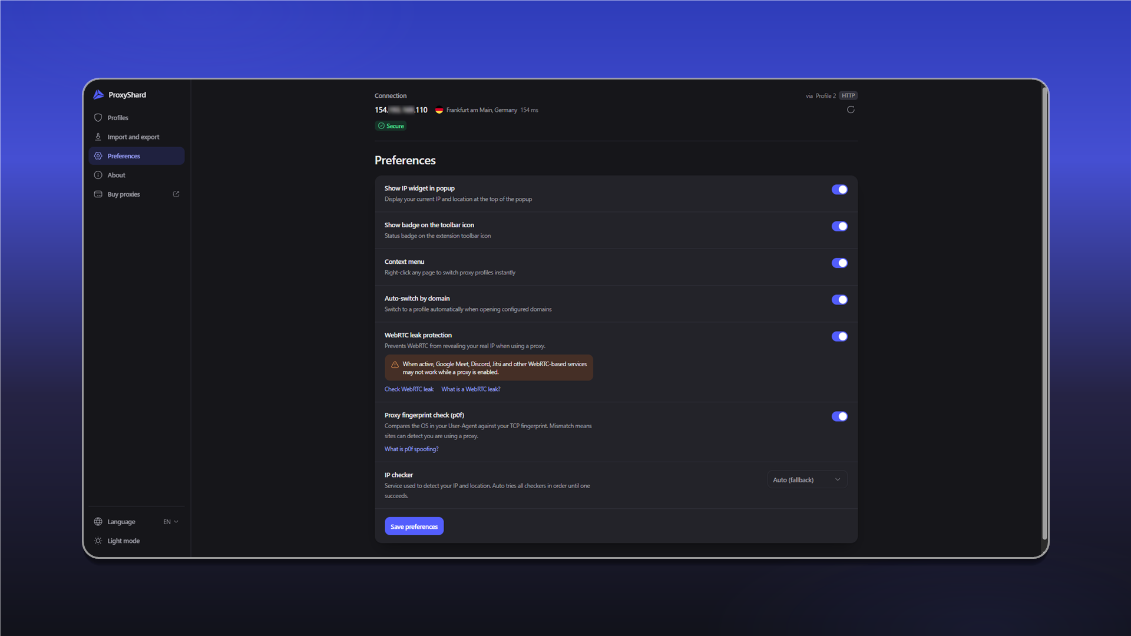Click the Profiles shield icon
The height and width of the screenshot is (636, 1131).
click(98, 118)
